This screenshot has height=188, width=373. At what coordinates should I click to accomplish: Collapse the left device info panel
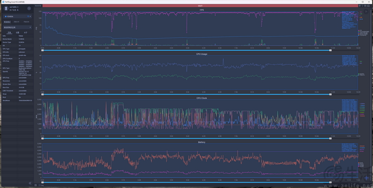coord(30,183)
